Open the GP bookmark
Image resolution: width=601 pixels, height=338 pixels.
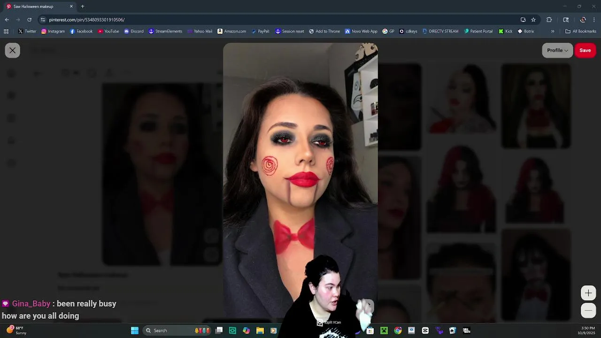(x=388, y=31)
